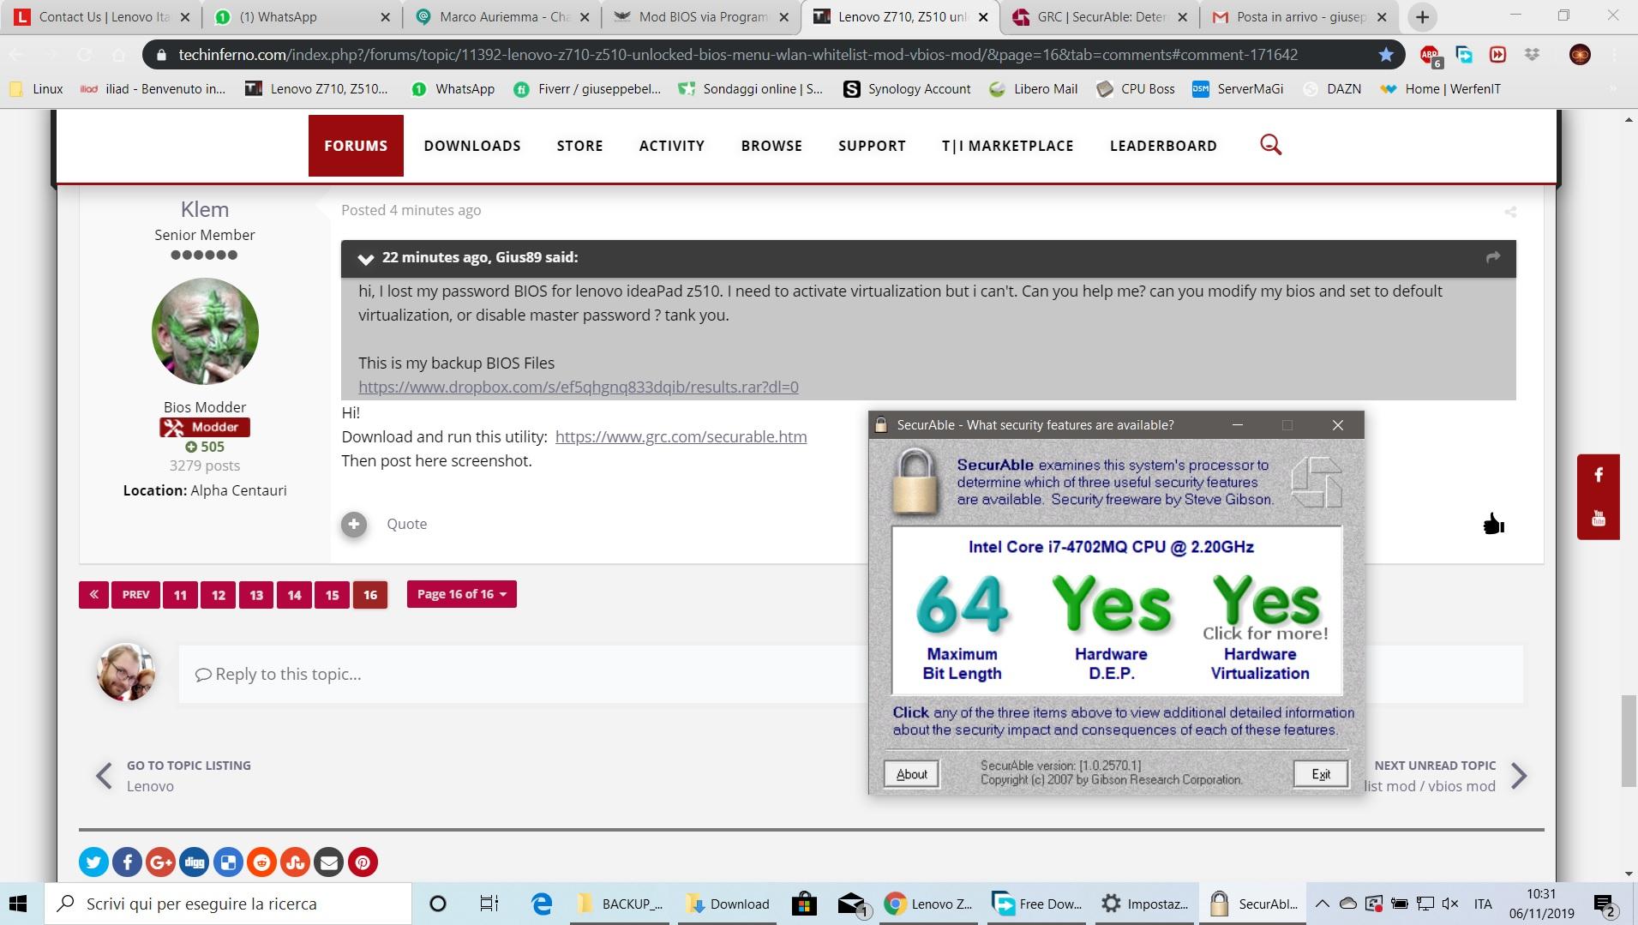Share topic on Digg
The width and height of the screenshot is (1638, 925).
pos(195,862)
